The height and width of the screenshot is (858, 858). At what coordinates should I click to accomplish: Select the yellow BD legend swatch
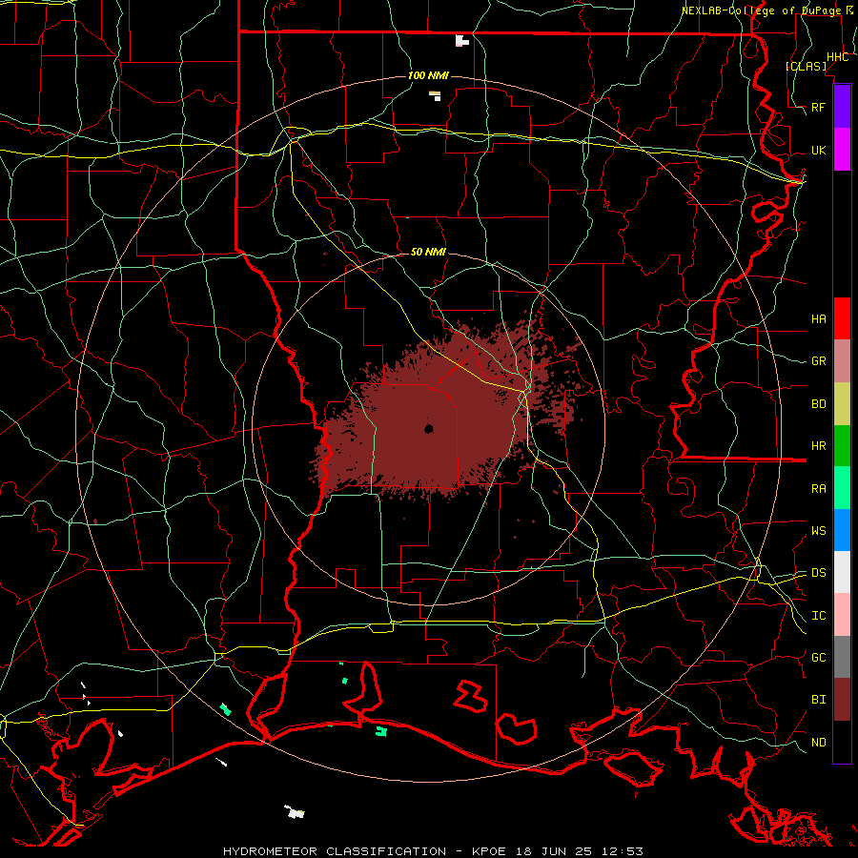tap(842, 404)
